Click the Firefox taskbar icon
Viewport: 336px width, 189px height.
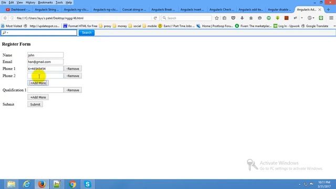[42, 184]
